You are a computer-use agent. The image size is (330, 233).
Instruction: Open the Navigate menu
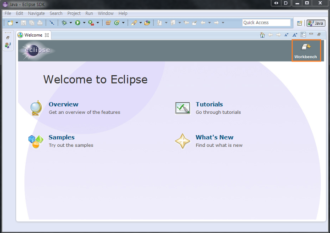click(x=36, y=13)
